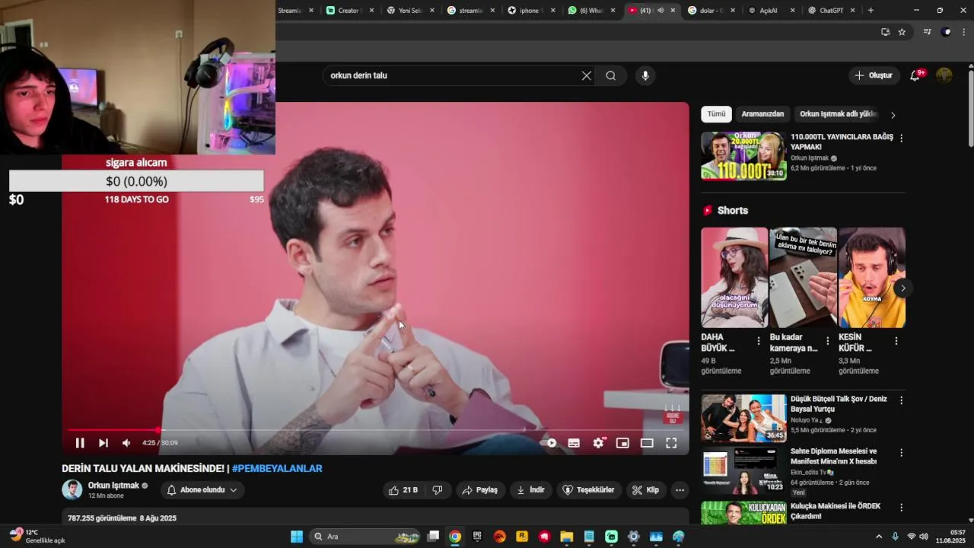
Task: Open options for KESİN KÜFÜR short
Action: pos(896,342)
